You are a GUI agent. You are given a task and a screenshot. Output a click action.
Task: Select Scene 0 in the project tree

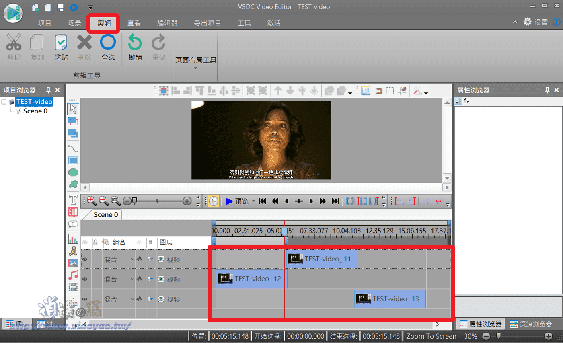(35, 111)
